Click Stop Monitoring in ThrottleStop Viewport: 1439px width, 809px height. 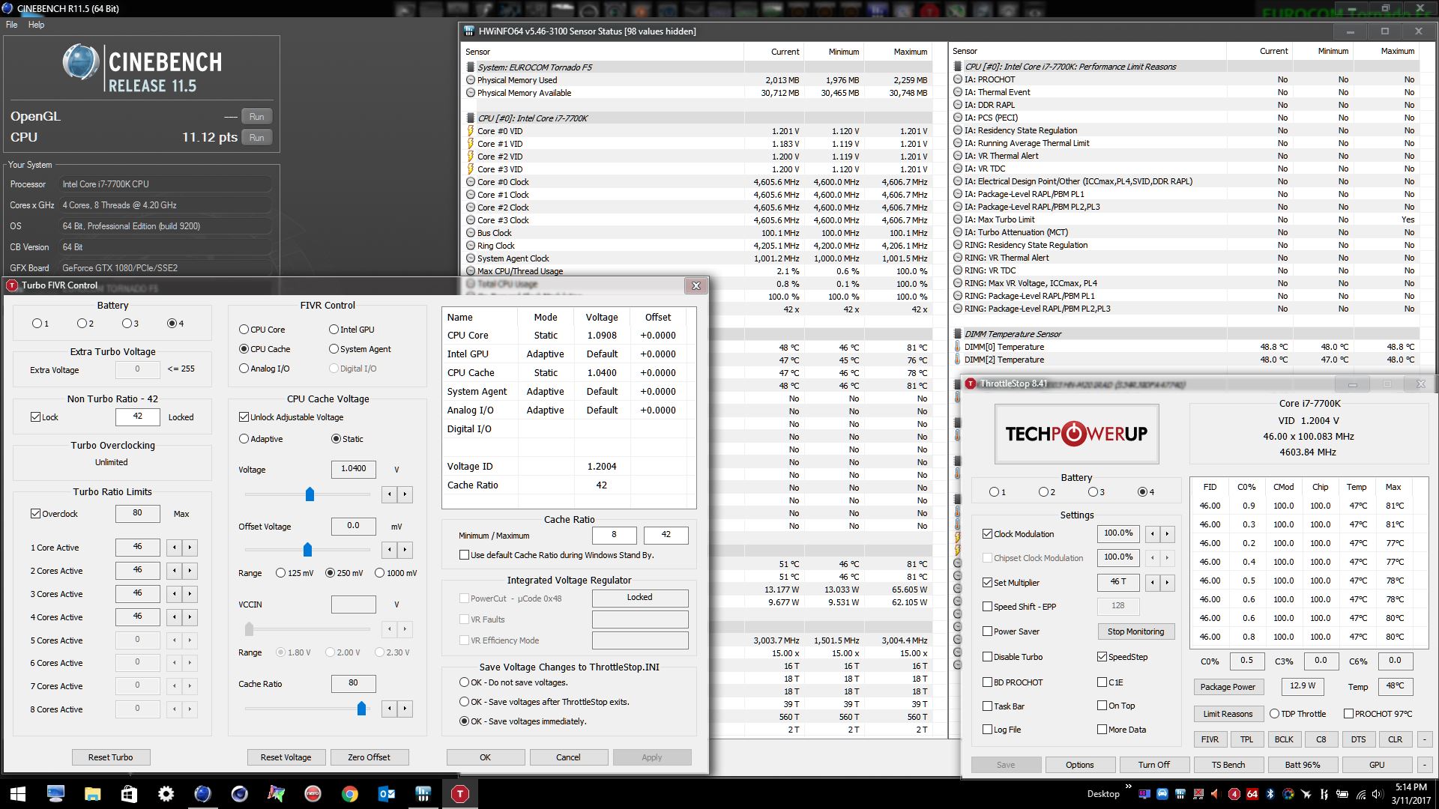(1135, 631)
